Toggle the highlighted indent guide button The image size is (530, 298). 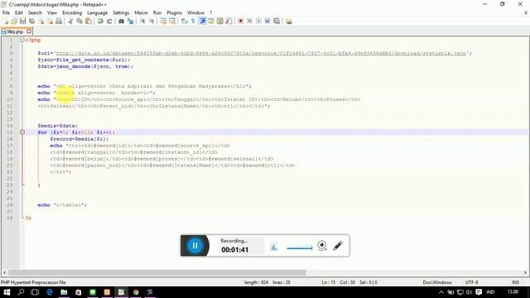pos(202,22)
